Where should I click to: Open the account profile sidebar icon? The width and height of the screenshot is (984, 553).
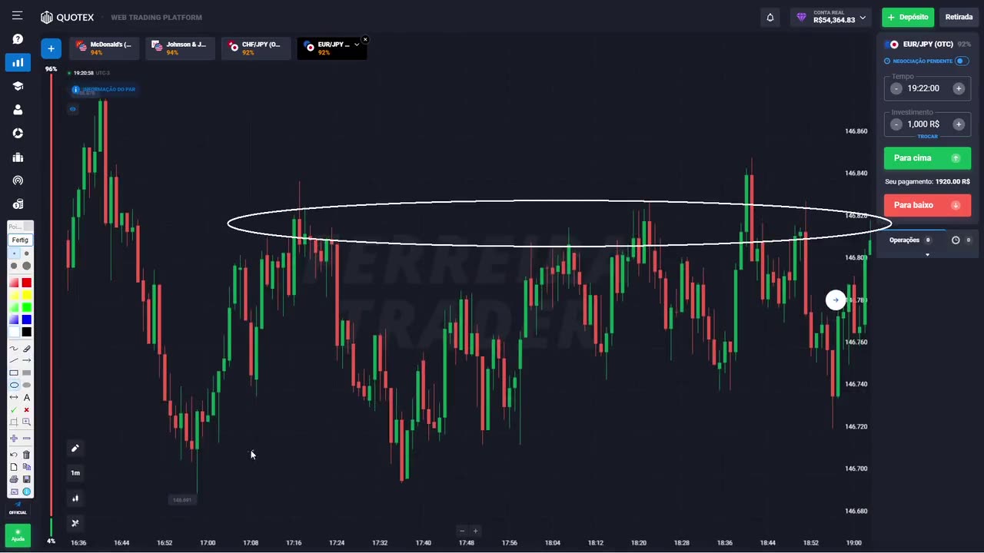(x=18, y=110)
